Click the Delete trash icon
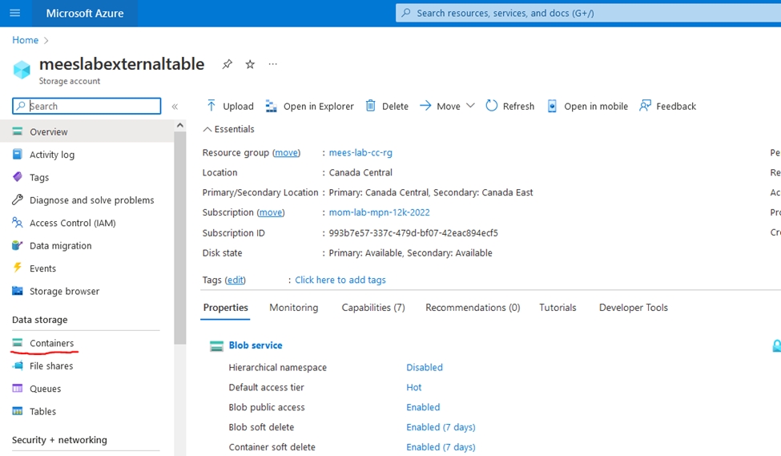The height and width of the screenshot is (456, 781). [x=371, y=106]
